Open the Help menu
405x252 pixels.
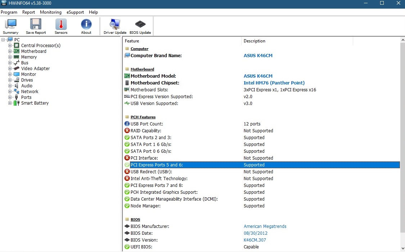(x=93, y=12)
